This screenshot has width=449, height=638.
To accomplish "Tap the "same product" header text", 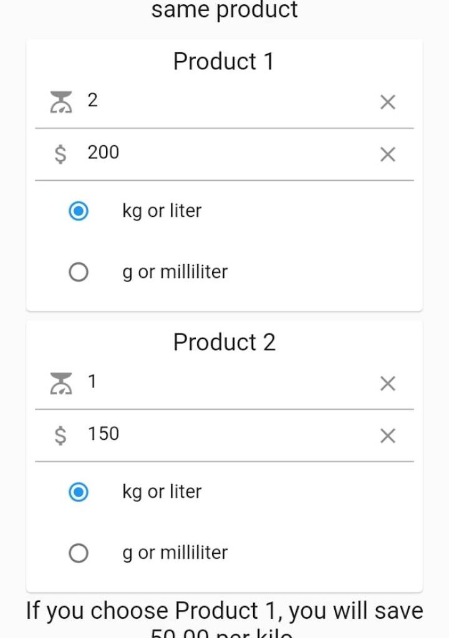I will (x=224, y=9).
